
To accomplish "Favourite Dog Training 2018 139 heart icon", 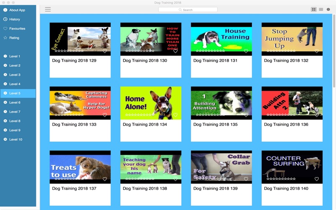I will [246, 179].
